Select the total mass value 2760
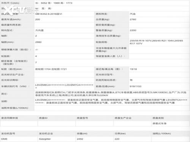 (133, 19)
